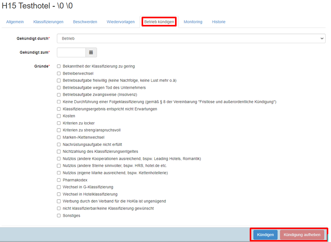Open the calendar date picker icon
Image resolution: width=331 pixels, height=242 pixels.
pos(91,53)
